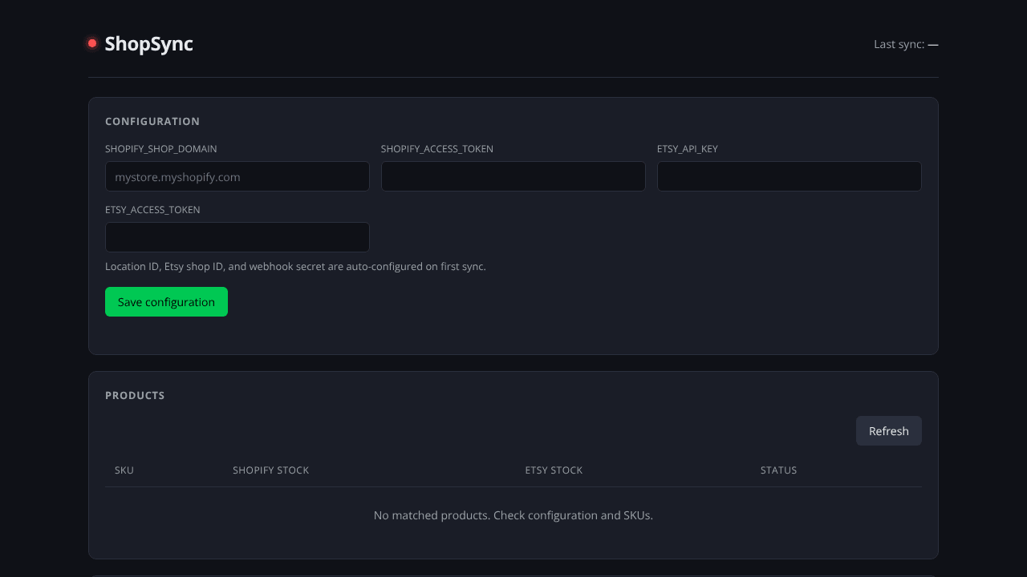1027x577 pixels.
Task: Click the Last sync timestamp text
Action: pyautogui.click(x=906, y=44)
